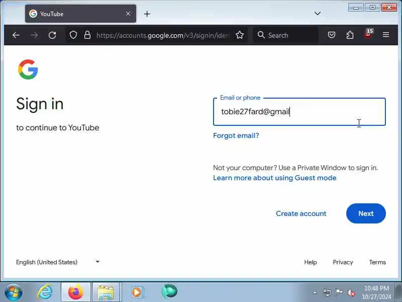The image size is (402, 302).
Task: Go back using the browser back arrow
Action: point(16,35)
